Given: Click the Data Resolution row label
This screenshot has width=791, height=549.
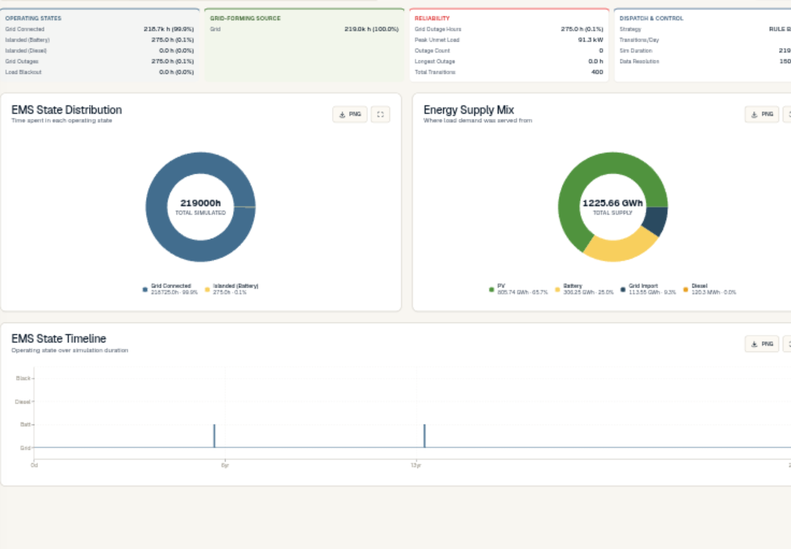Looking at the screenshot, I should 639,61.
